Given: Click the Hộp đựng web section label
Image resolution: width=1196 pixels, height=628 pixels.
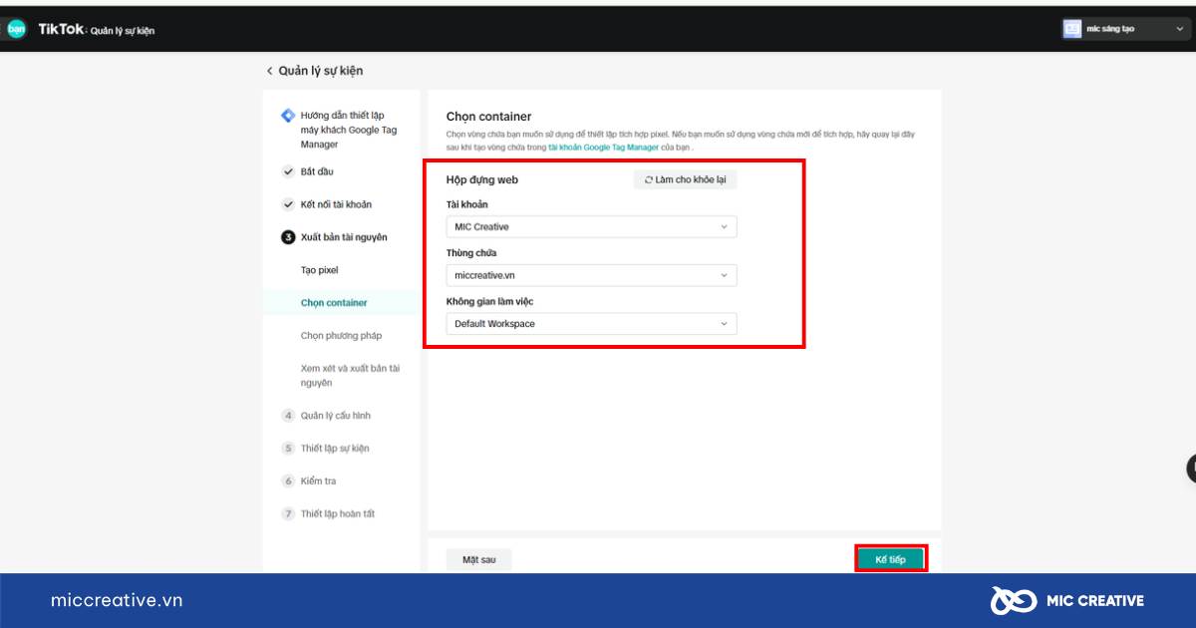Looking at the screenshot, I should coord(482,180).
